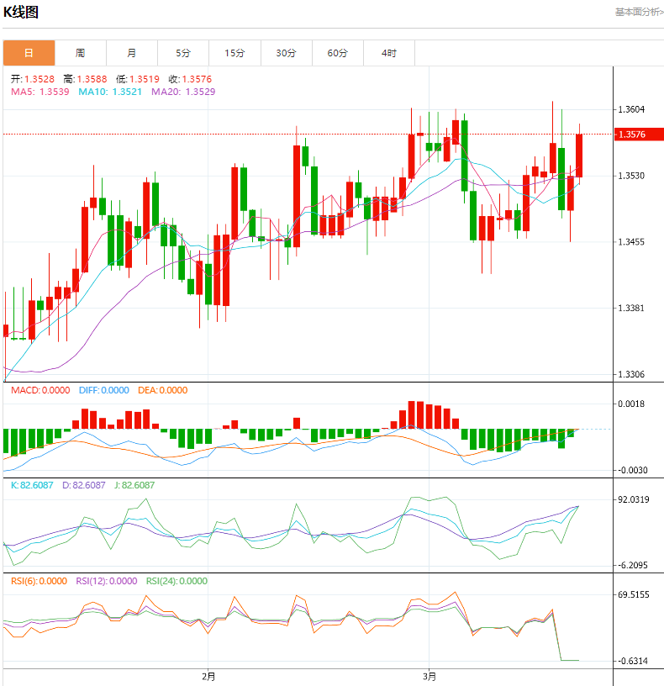The image size is (664, 686).
Task: Open the 15分 interval chart
Action: 235,53
